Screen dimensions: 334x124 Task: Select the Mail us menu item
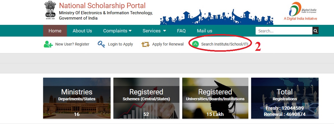204,31
